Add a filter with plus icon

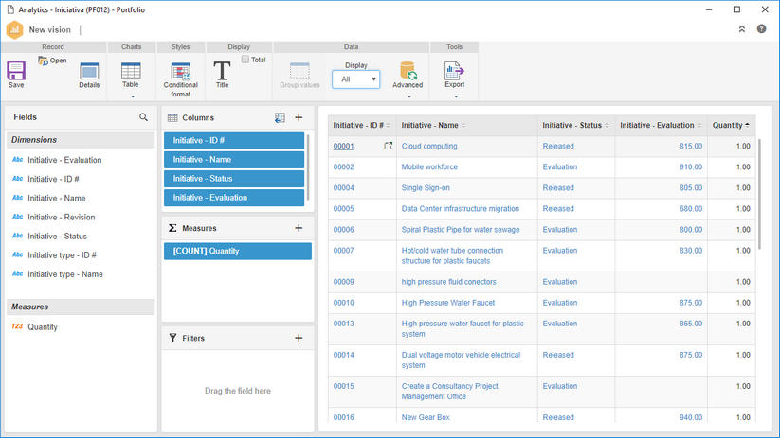click(x=299, y=338)
